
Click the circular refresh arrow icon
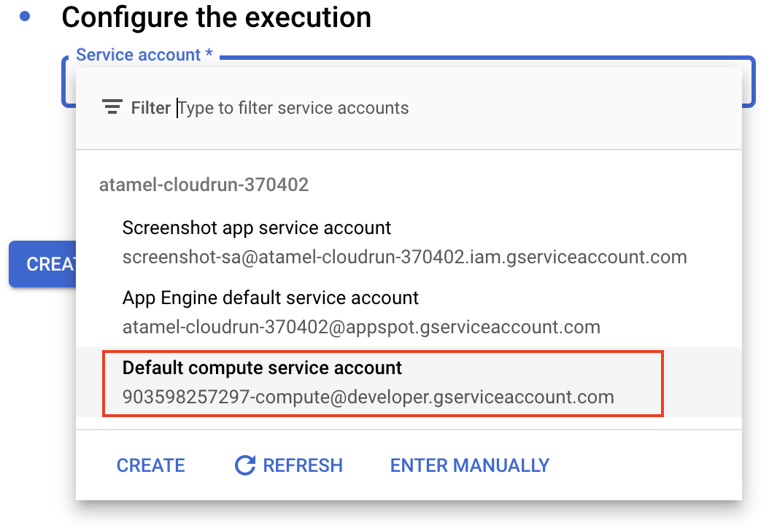click(x=244, y=465)
